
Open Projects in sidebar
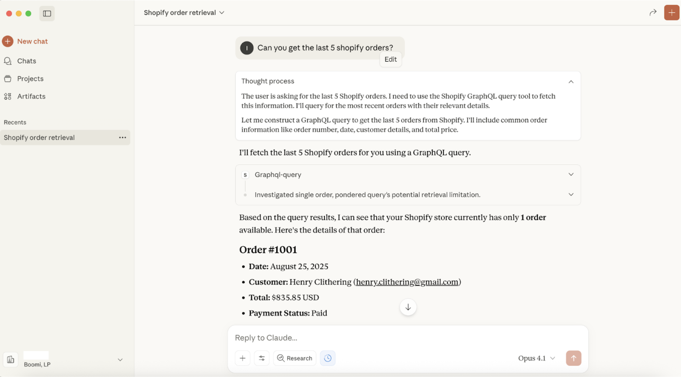[x=30, y=79]
